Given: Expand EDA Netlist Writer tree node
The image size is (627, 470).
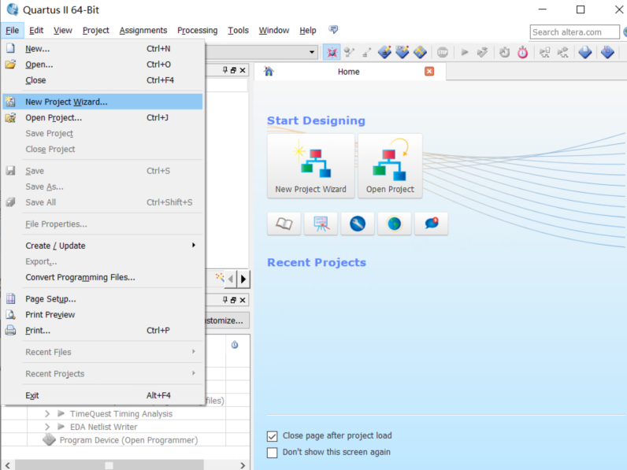Looking at the screenshot, I should (47, 427).
